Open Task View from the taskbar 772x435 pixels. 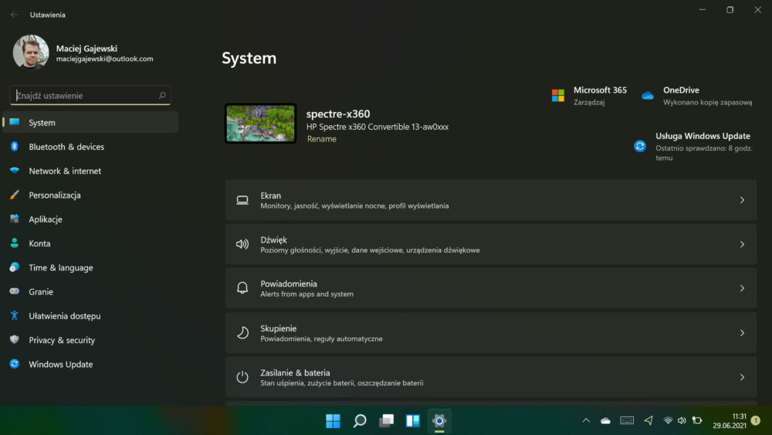[x=386, y=421]
